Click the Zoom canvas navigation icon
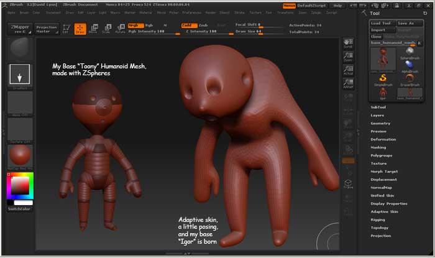The width and height of the screenshot is (435, 258). 348,57
